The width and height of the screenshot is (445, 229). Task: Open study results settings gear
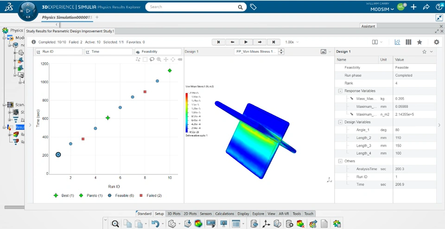click(437, 42)
